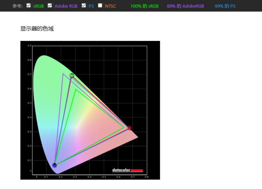Viewport: 262px width, 189px height.
Task: Disable the P3 reference checkbox
Action: click(x=84, y=6)
